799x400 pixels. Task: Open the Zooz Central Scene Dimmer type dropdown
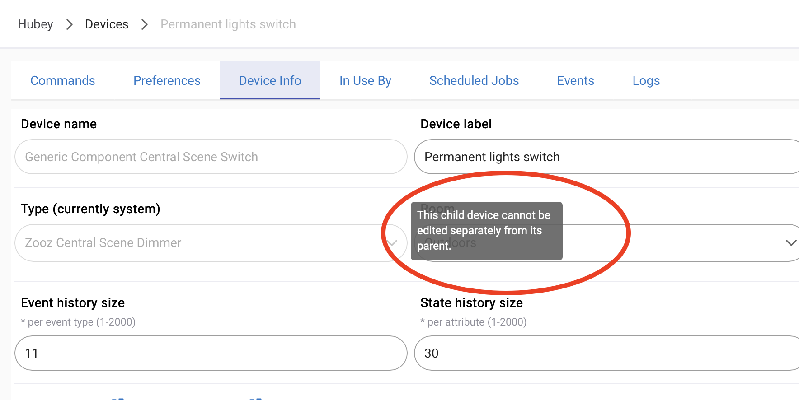point(199,243)
